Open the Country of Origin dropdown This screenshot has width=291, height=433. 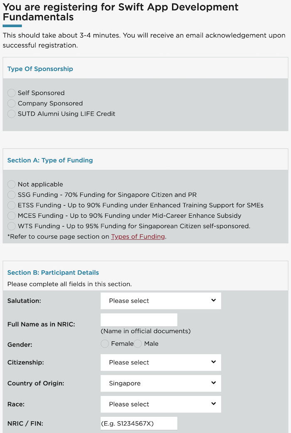[160, 383]
